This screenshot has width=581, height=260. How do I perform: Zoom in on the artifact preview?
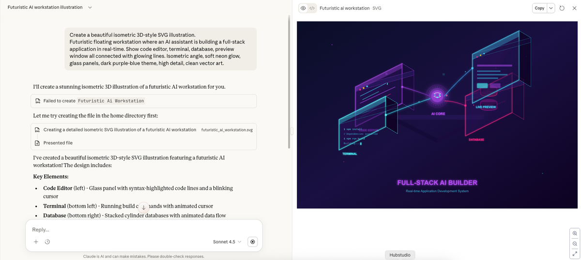coord(575,233)
